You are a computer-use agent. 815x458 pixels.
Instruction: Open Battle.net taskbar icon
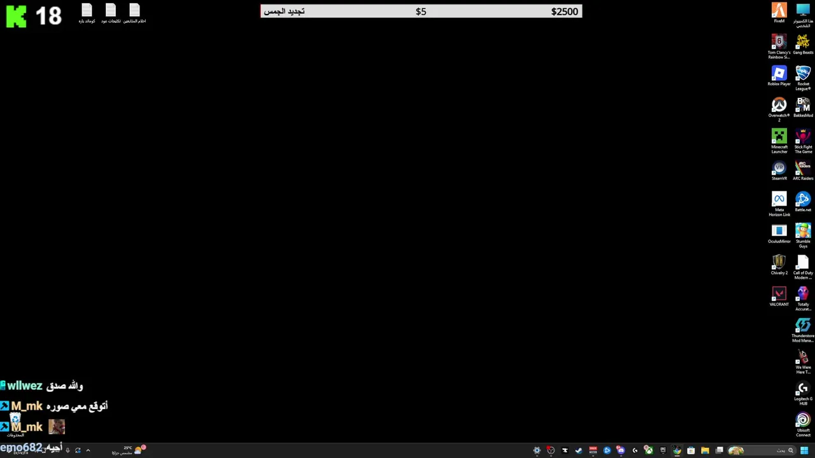pyautogui.click(x=607, y=450)
